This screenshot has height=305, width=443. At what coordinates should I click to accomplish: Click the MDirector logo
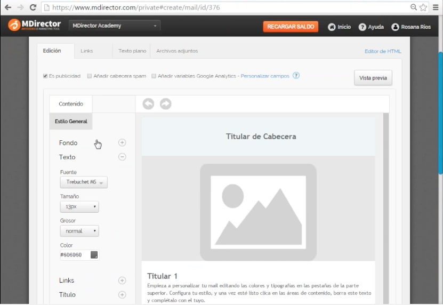[34, 25]
